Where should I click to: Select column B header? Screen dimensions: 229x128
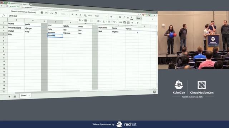[16, 20]
